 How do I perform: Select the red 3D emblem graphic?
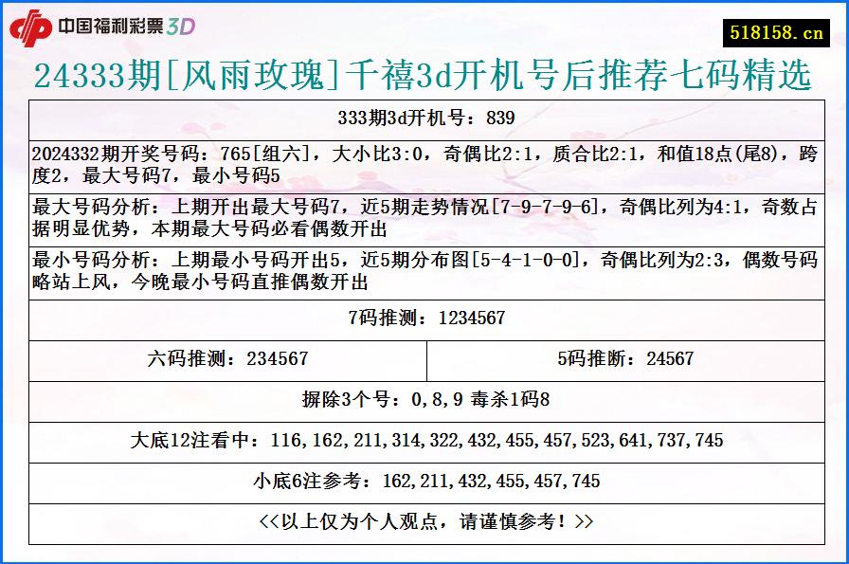coord(31,25)
